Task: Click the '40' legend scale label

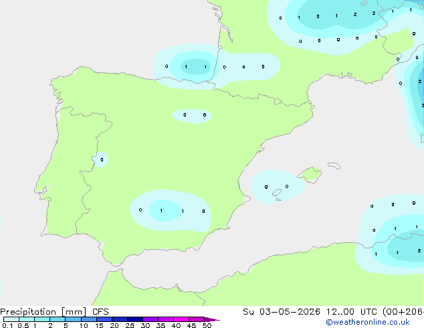Action: click(176, 325)
